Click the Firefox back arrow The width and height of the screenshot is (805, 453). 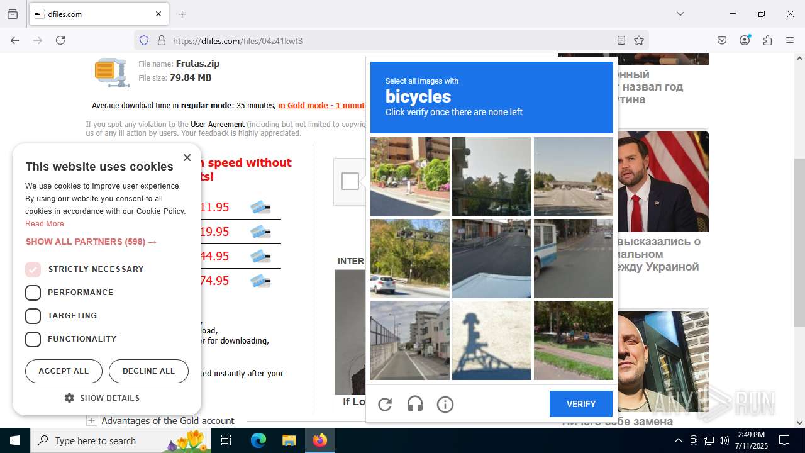click(x=15, y=40)
